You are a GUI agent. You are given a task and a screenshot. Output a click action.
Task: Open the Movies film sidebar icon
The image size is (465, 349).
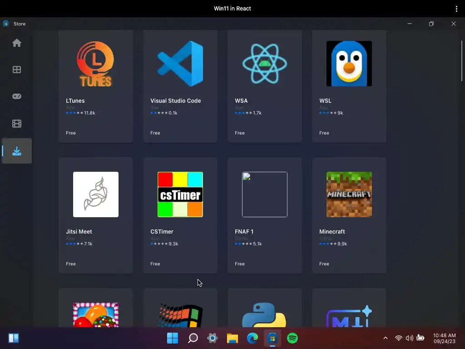[x=17, y=124]
